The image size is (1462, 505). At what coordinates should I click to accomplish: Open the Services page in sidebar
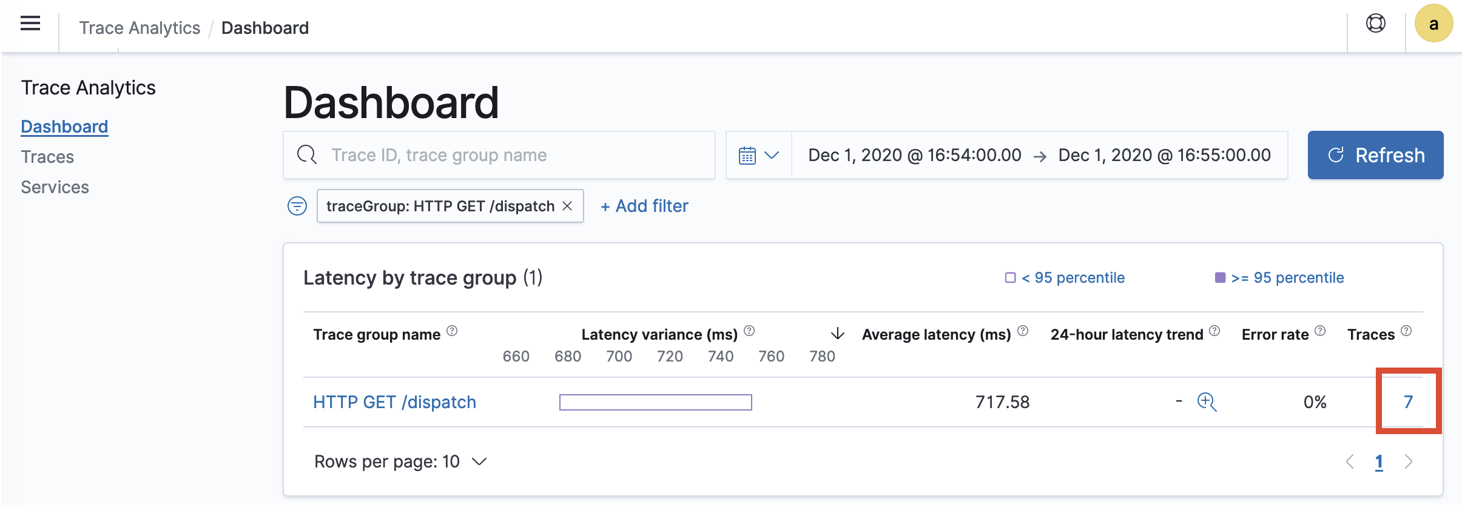click(x=55, y=187)
